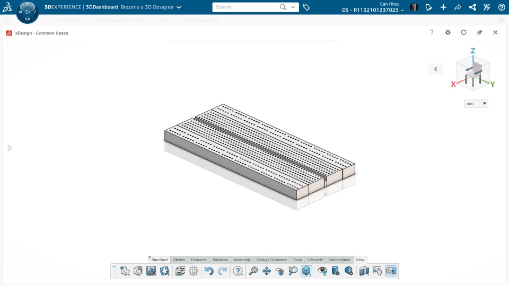Open the view orientation cube icon
Screen dimensions: 509x286
(306, 271)
